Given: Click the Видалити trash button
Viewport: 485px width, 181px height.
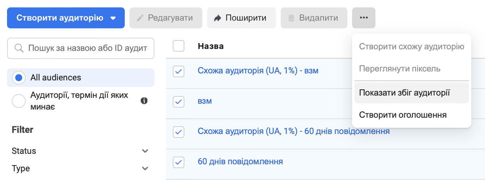Looking at the screenshot, I should point(314,18).
